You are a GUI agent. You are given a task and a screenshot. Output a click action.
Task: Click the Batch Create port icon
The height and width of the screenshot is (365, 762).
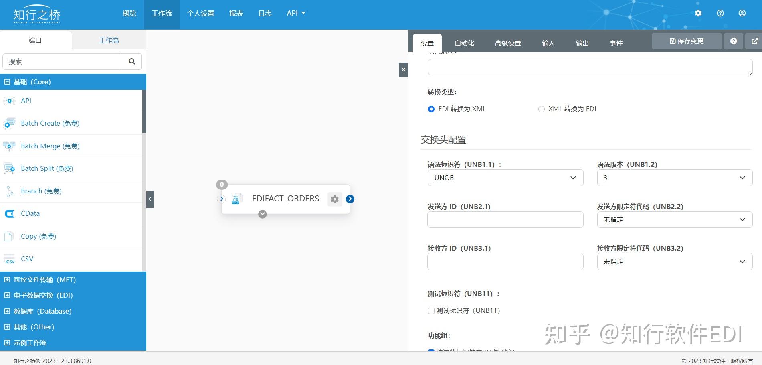point(9,123)
